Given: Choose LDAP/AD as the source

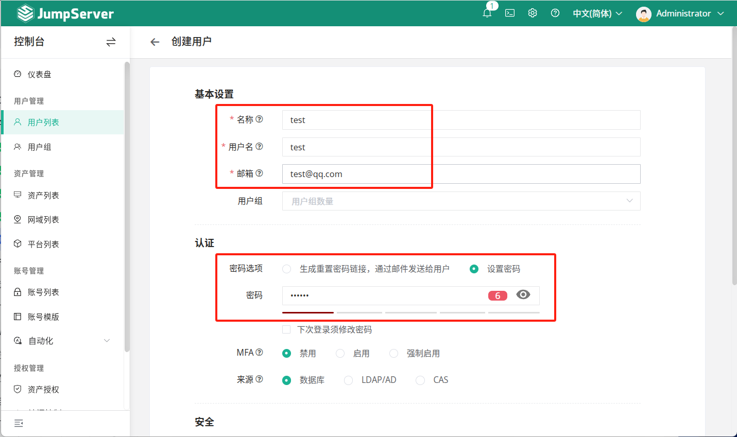Looking at the screenshot, I should 349,380.
